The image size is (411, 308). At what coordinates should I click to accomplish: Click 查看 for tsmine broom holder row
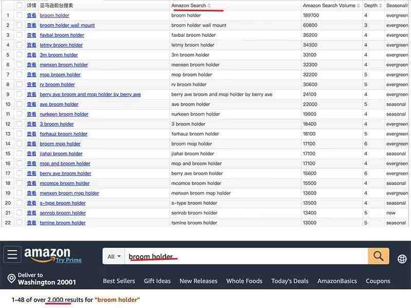[x=31, y=223]
